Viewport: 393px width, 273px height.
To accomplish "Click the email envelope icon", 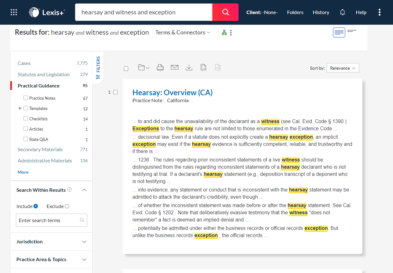I will (x=174, y=67).
